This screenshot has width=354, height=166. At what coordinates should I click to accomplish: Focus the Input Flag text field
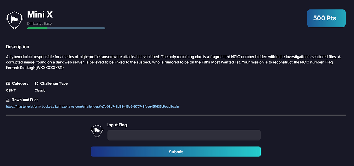184,135
